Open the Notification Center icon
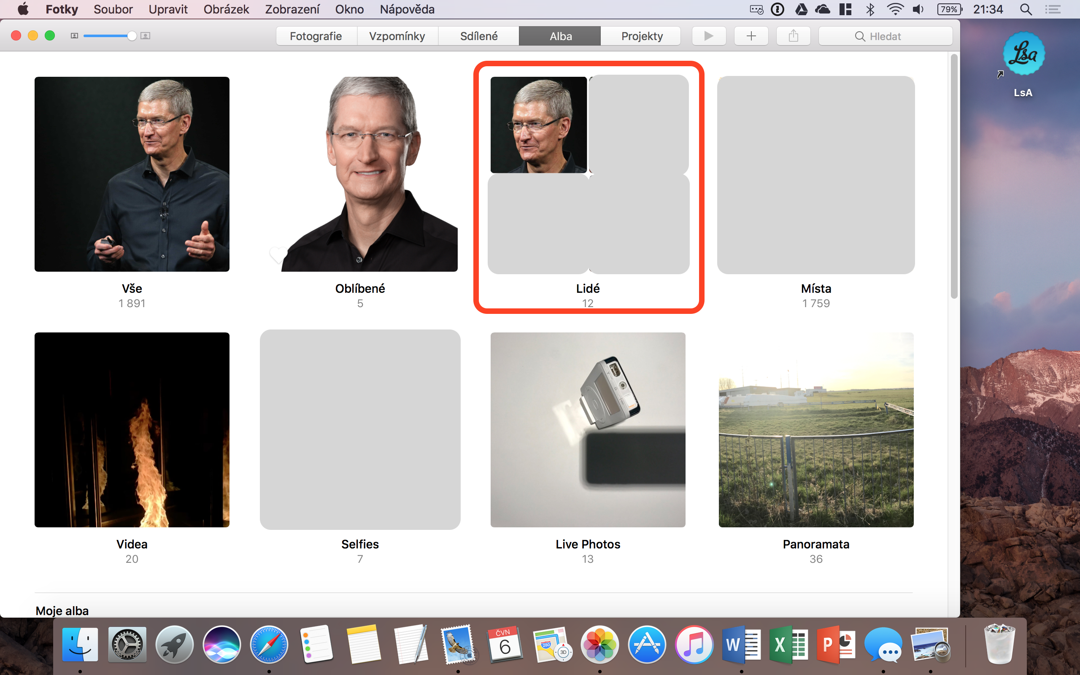 1053,9
